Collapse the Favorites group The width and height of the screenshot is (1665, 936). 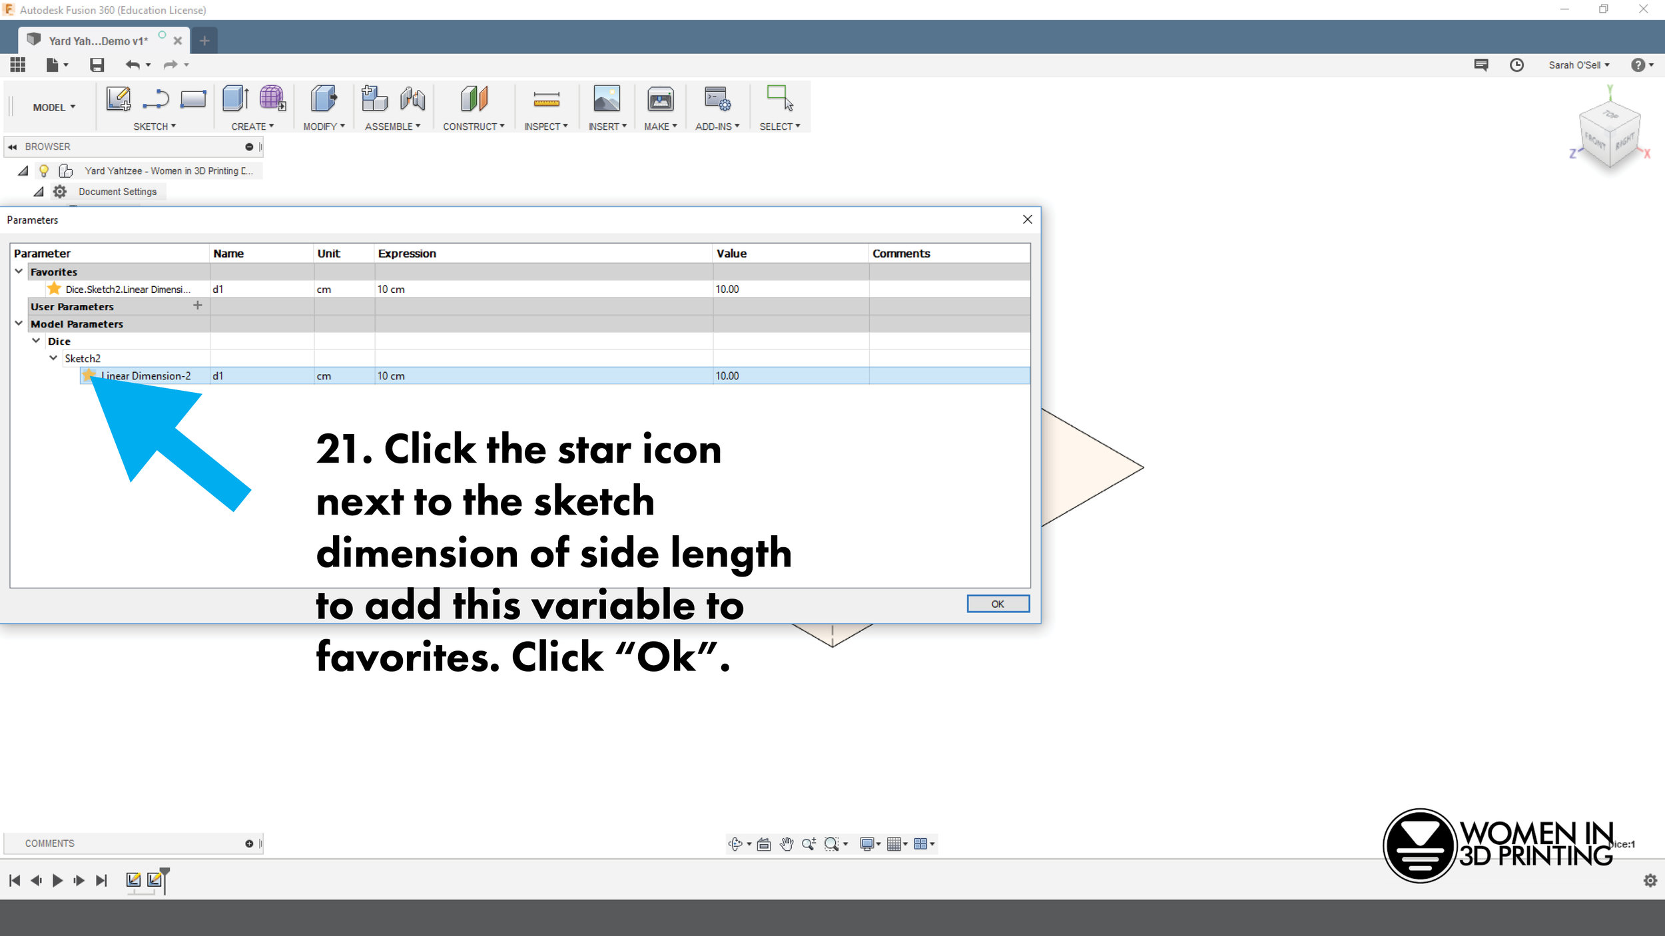(x=19, y=272)
